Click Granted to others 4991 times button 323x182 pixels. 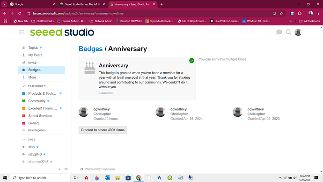[x=103, y=130]
